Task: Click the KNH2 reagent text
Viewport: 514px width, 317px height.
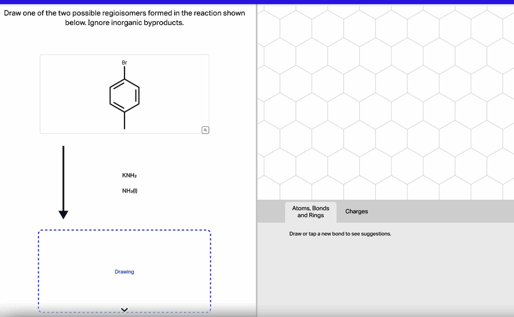Action: pos(129,175)
